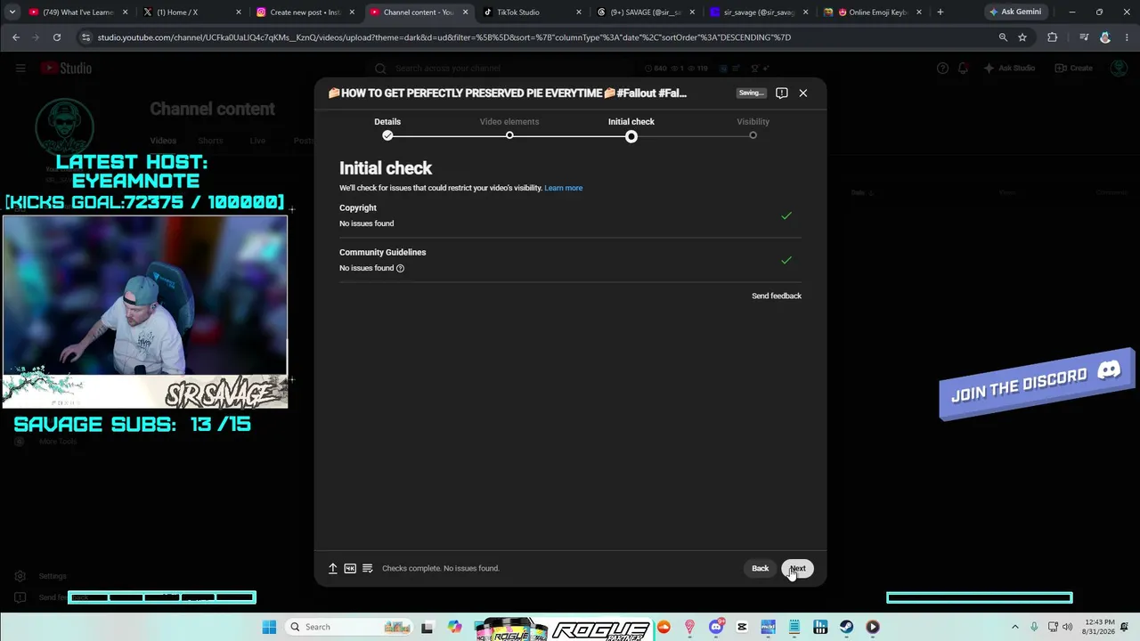Close the TikTok Studio tab
Screen dimensions: 1140x641
[x=579, y=12]
